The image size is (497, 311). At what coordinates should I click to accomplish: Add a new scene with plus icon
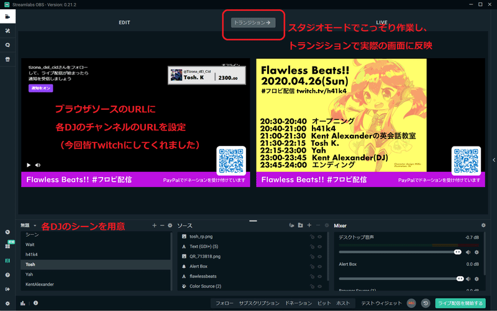click(154, 225)
